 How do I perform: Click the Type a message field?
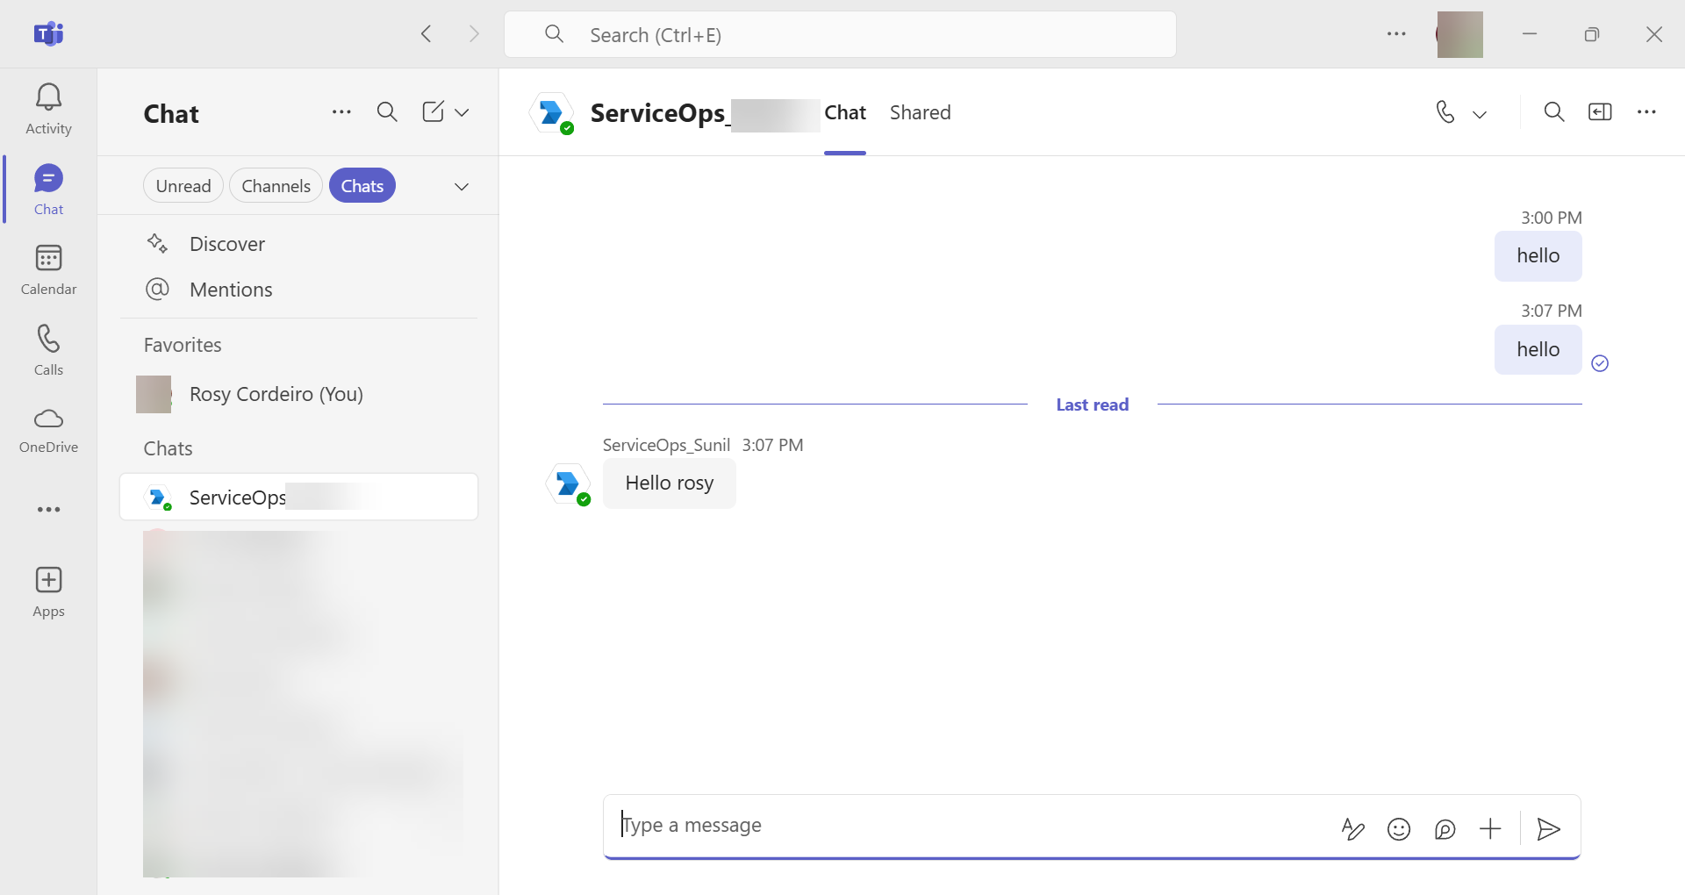tap(965, 826)
